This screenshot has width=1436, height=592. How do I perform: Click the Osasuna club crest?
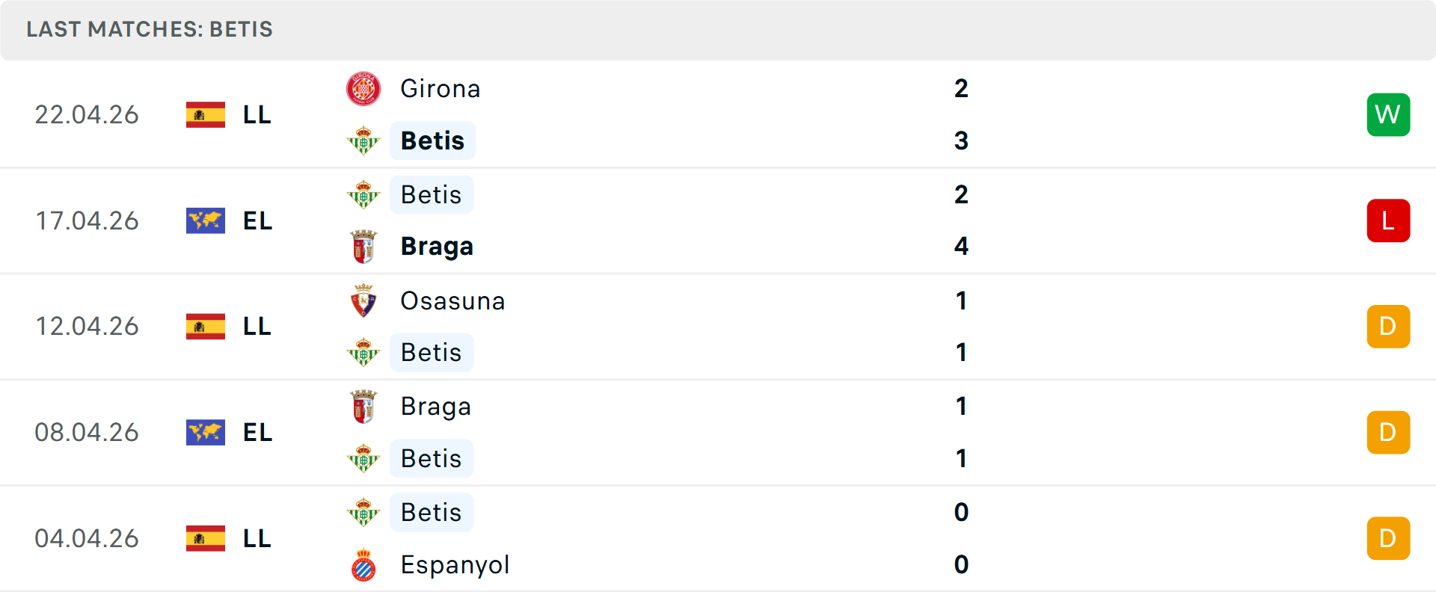(363, 300)
